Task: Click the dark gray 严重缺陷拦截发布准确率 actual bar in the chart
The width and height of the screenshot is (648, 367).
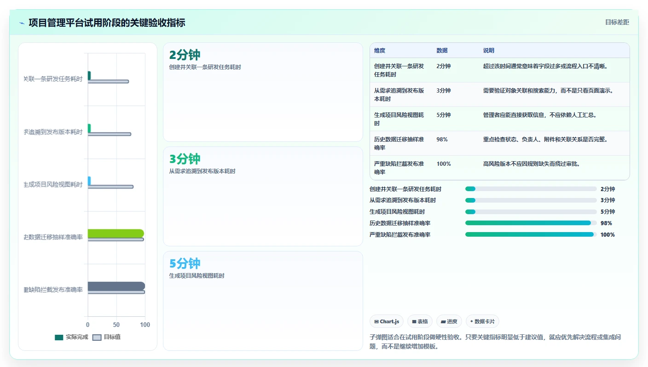Action: pos(116,286)
